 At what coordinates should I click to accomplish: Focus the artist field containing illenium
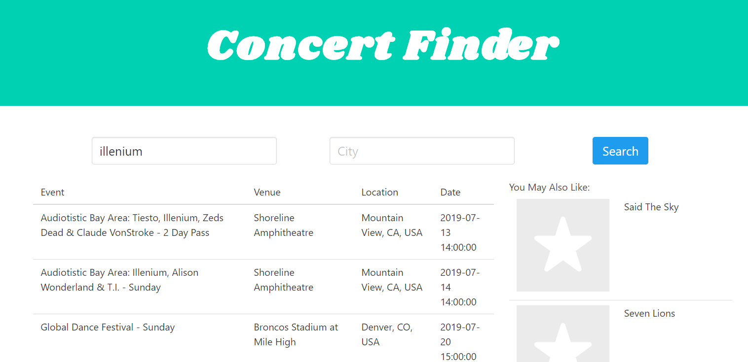pyautogui.click(x=184, y=151)
